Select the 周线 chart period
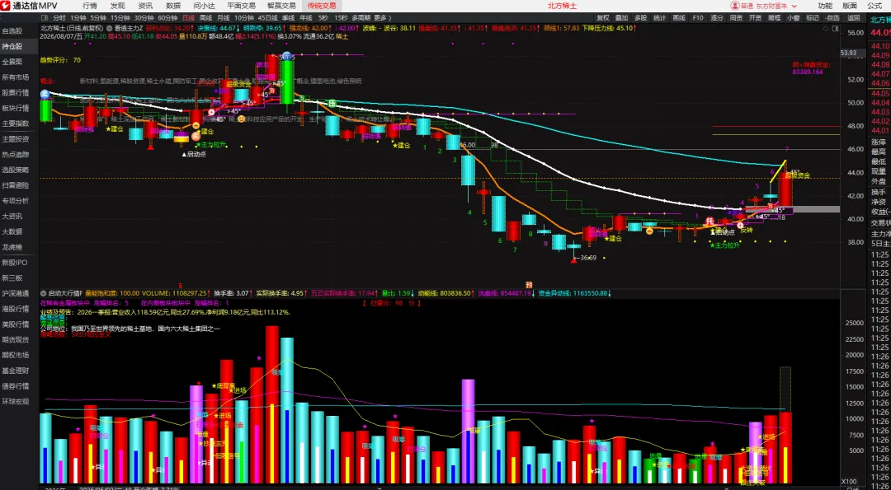This screenshot has height=490, width=891. click(x=205, y=17)
